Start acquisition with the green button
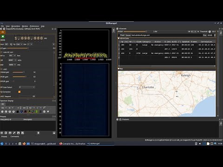 tap(3, 37)
